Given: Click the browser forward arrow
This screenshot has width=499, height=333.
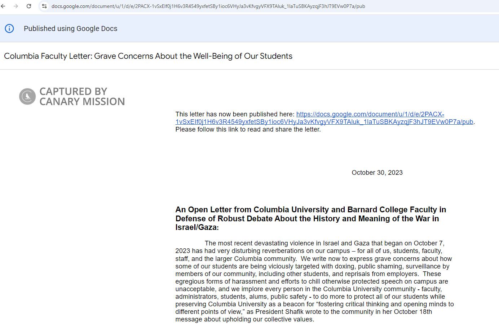Looking at the screenshot, I should (16, 6).
